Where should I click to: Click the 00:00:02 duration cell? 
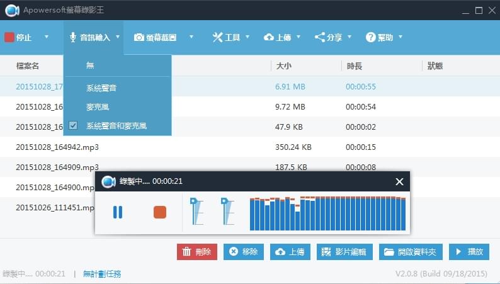click(361, 127)
